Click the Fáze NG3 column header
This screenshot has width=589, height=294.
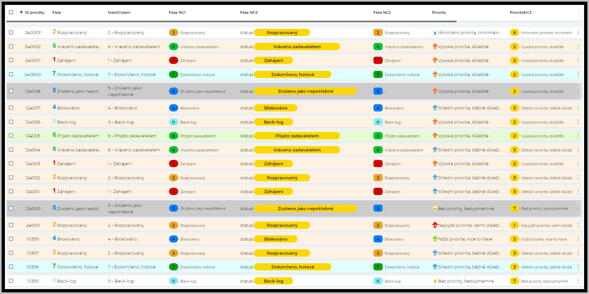click(249, 12)
